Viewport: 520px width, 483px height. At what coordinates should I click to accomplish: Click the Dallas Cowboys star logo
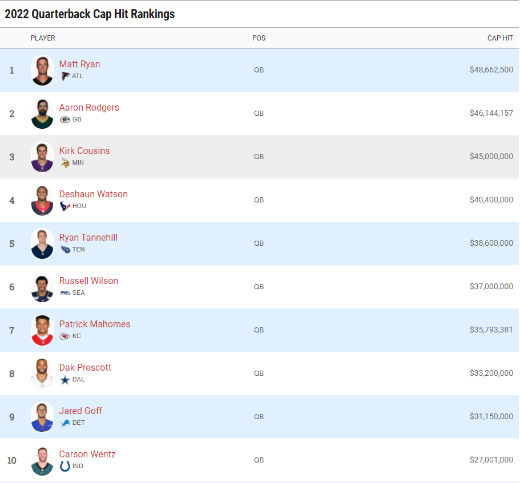[x=65, y=379]
